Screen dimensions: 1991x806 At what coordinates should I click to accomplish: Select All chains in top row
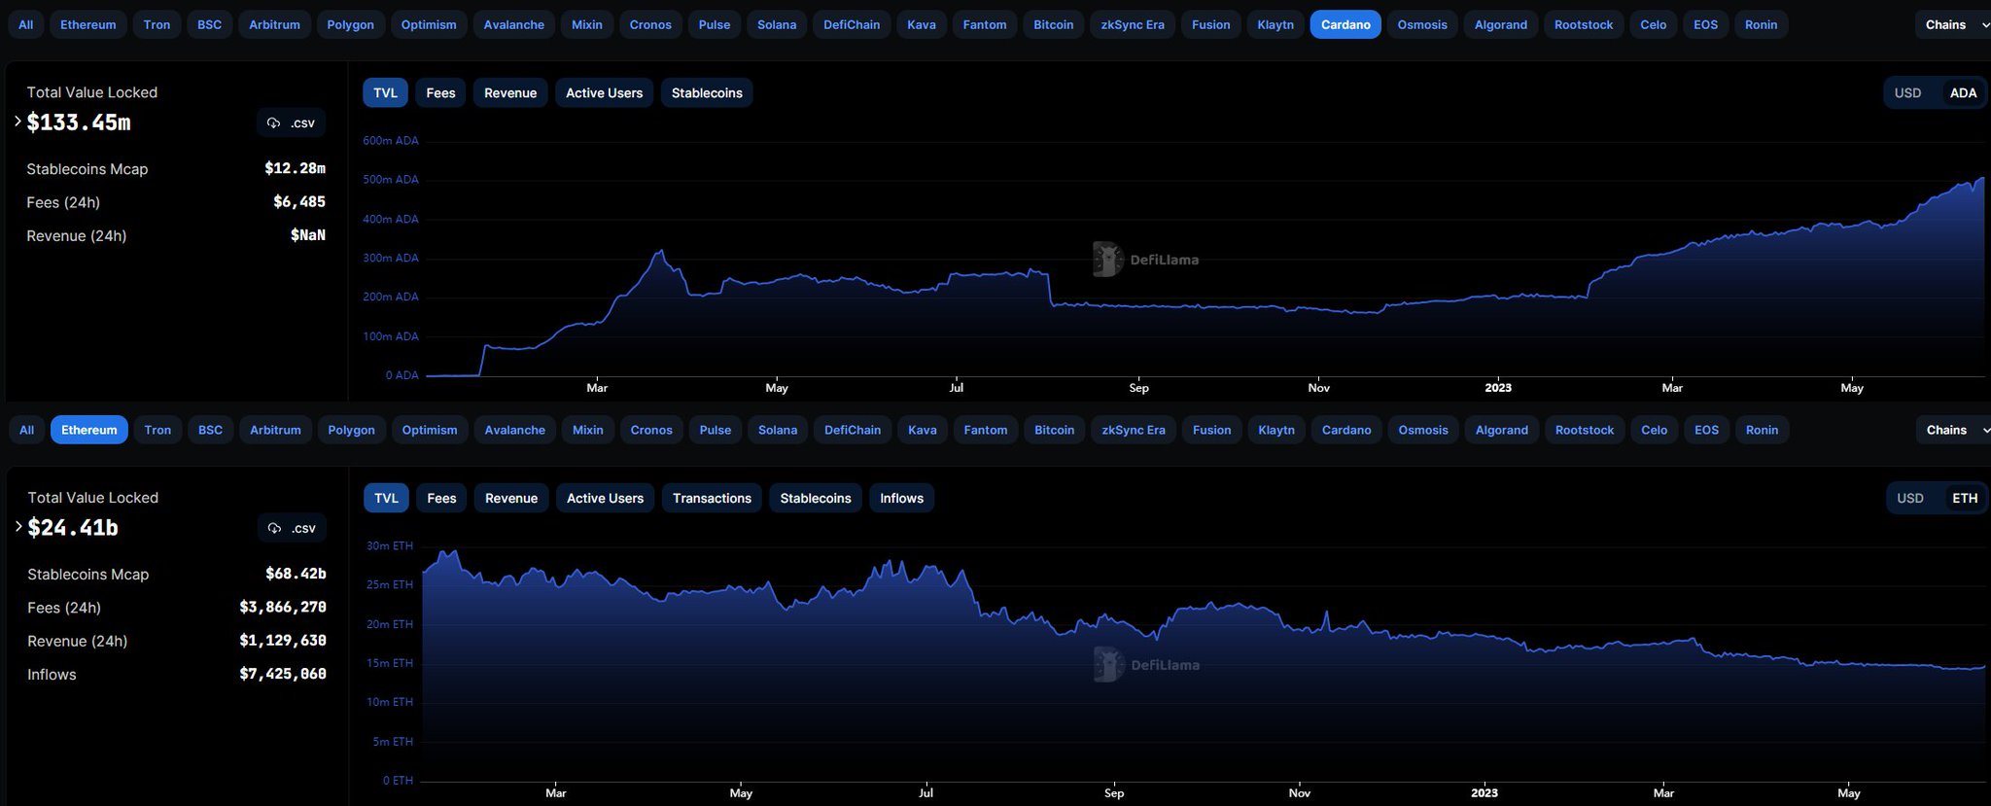(x=25, y=24)
